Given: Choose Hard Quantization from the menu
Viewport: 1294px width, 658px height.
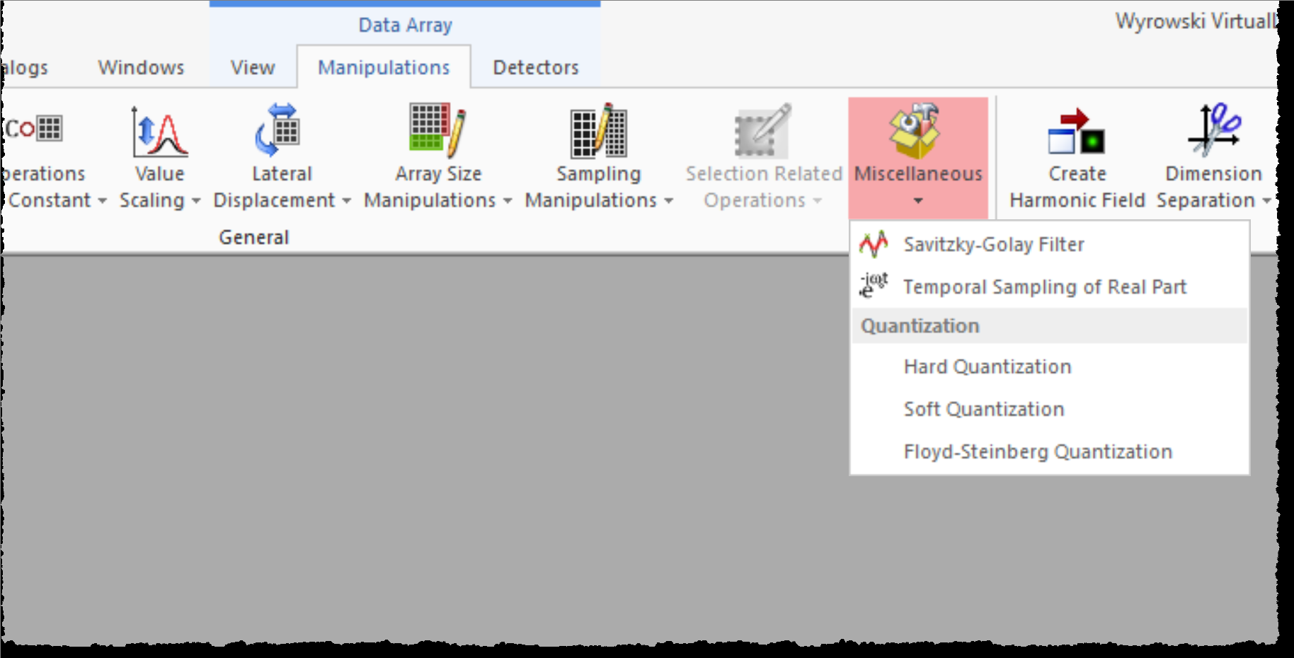Looking at the screenshot, I should tap(987, 366).
